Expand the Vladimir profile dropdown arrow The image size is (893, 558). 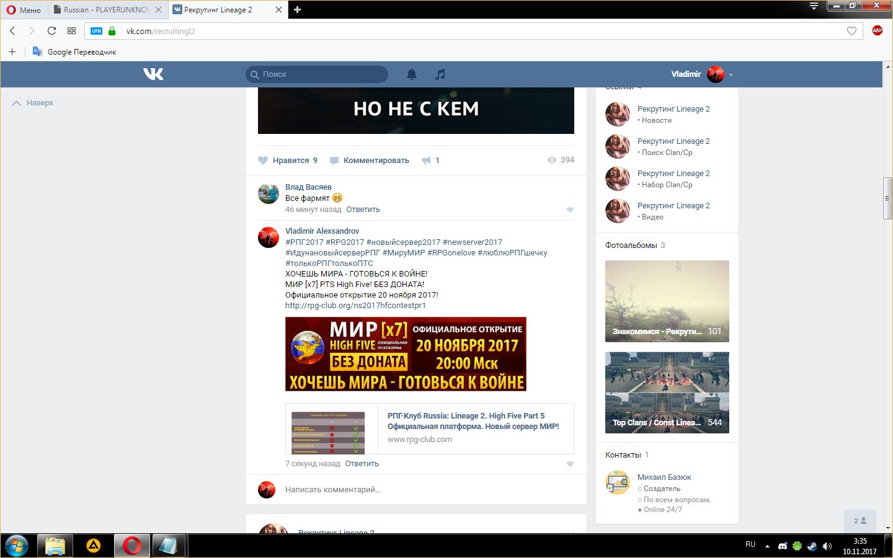pyautogui.click(x=731, y=75)
